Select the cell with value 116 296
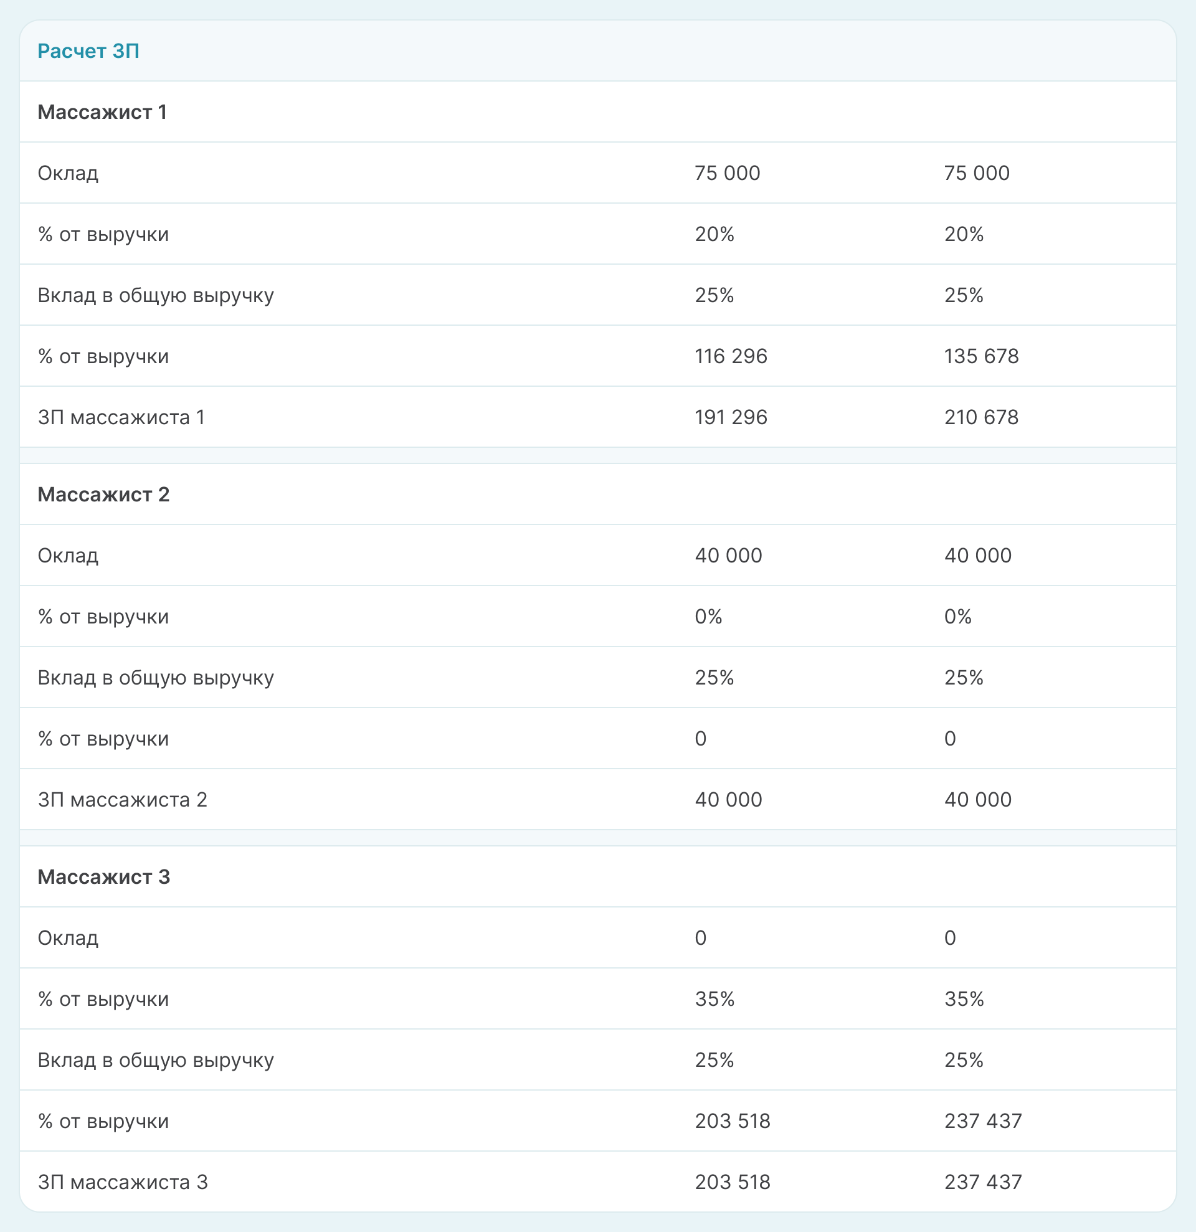 [731, 356]
